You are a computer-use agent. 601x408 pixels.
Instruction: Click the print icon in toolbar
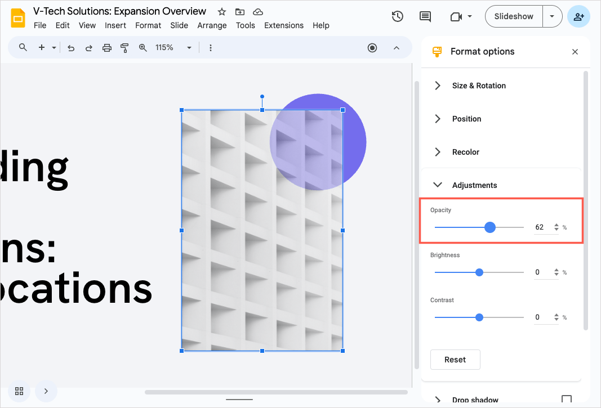click(x=107, y=48)
